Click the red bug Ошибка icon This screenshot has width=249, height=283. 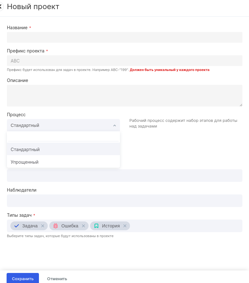56,226
